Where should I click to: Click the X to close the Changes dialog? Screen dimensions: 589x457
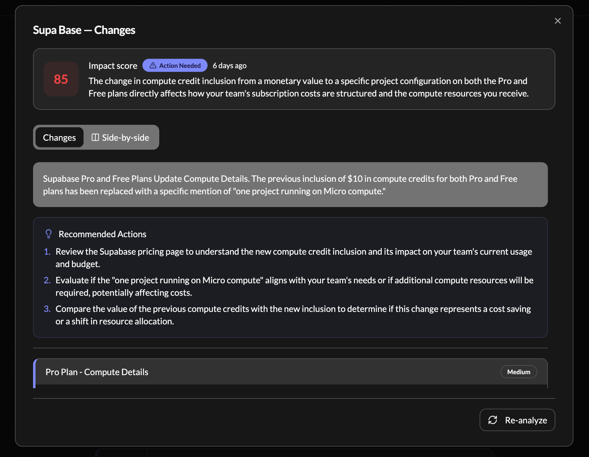click(x=558, y=21)
